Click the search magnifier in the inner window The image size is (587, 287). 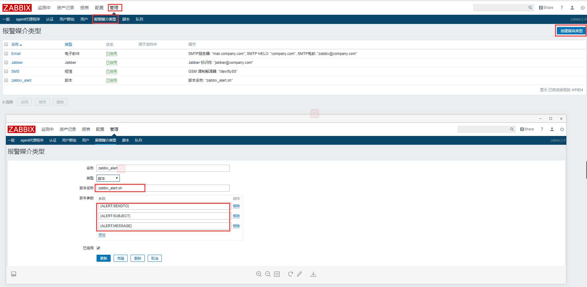(x=512, y=129)
